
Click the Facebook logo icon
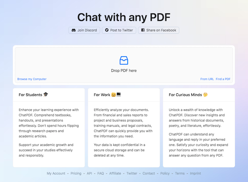tap(143, 30)
